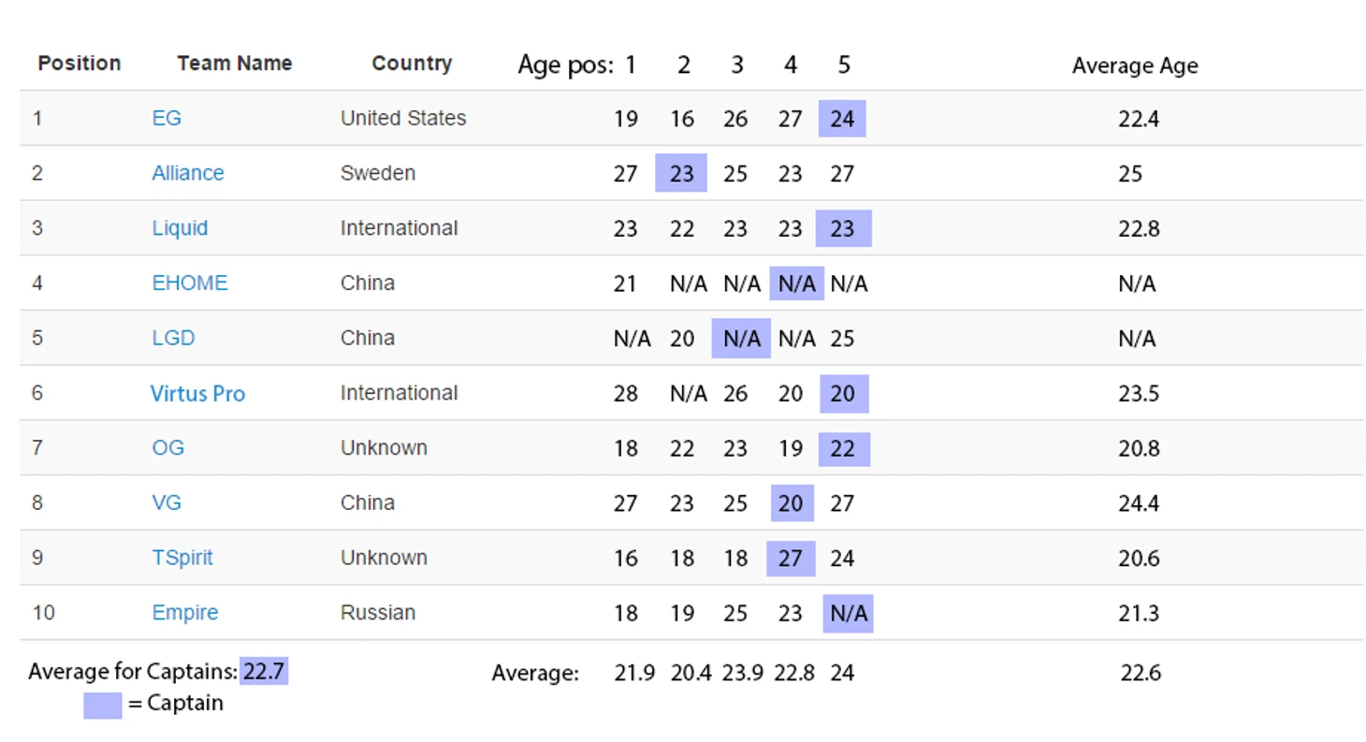
Task: Open the Liquid team link
Action: click(x=180, y=228)
